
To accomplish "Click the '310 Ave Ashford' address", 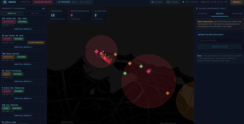I will pyautogui.click(x=10, y=105).
